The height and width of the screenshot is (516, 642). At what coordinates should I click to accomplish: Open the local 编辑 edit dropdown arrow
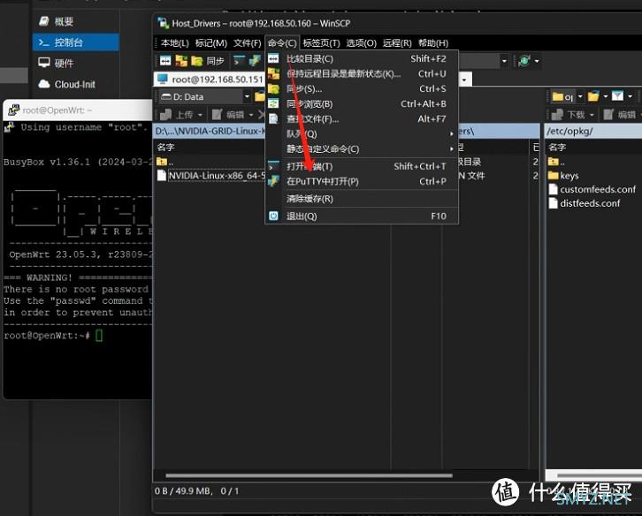point(251,116)
